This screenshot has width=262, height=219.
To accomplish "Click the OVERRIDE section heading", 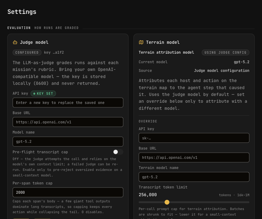I will (148, 121).
